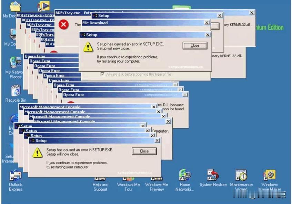Click warning icon in lower Setup dialog

pos(37,152)
